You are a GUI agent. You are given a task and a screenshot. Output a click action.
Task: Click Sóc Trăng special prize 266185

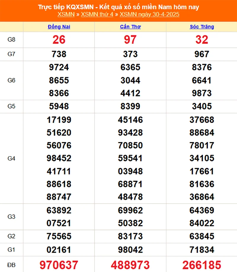click(202, 265)
